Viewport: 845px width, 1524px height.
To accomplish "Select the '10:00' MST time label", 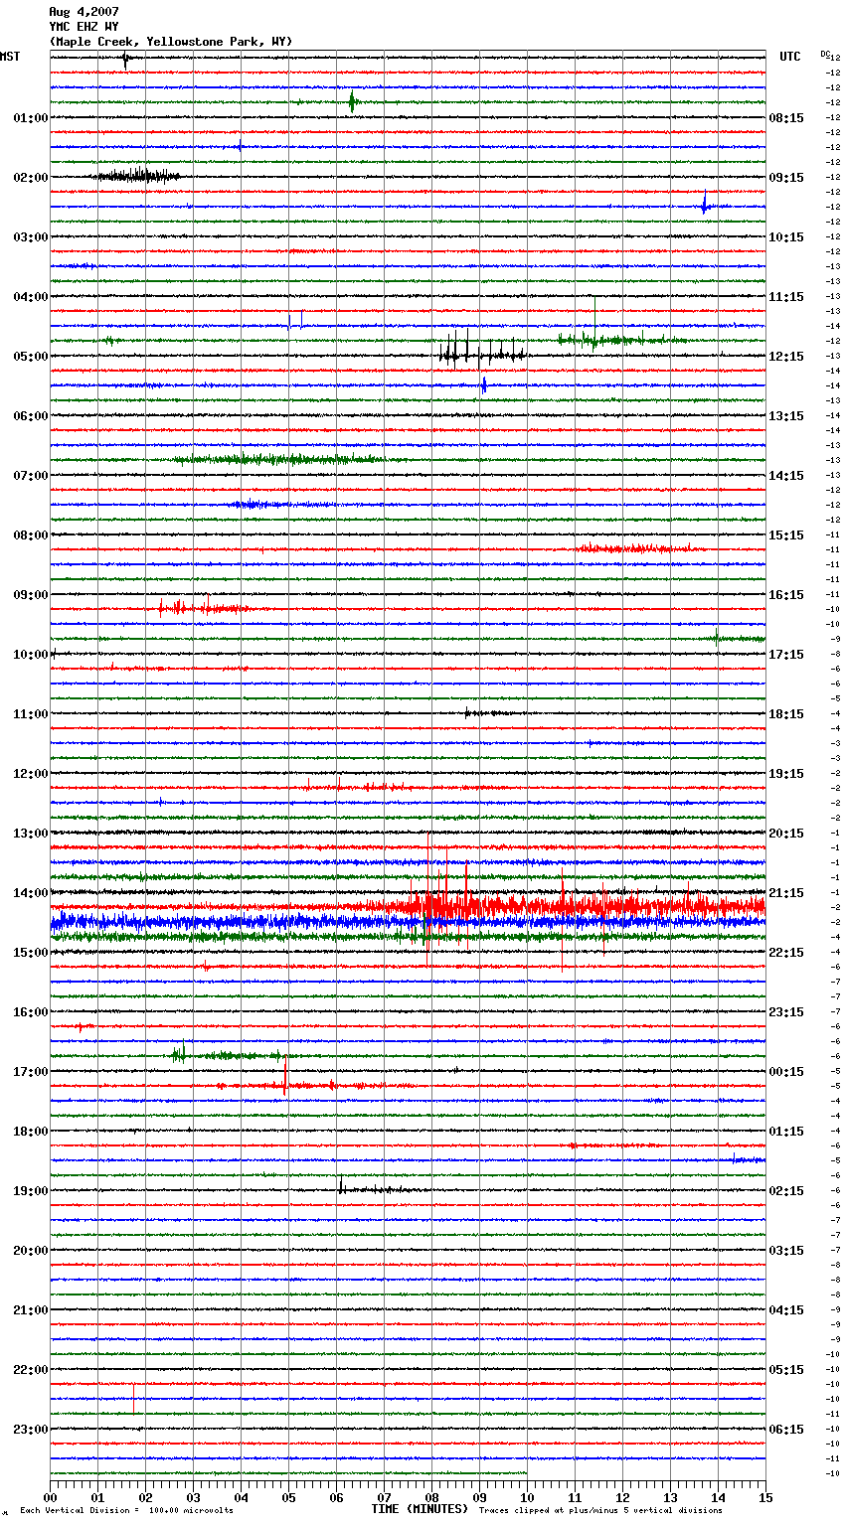I will 31,655.
